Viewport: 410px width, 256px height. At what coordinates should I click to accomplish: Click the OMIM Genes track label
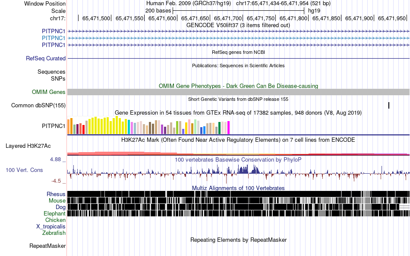48,92
